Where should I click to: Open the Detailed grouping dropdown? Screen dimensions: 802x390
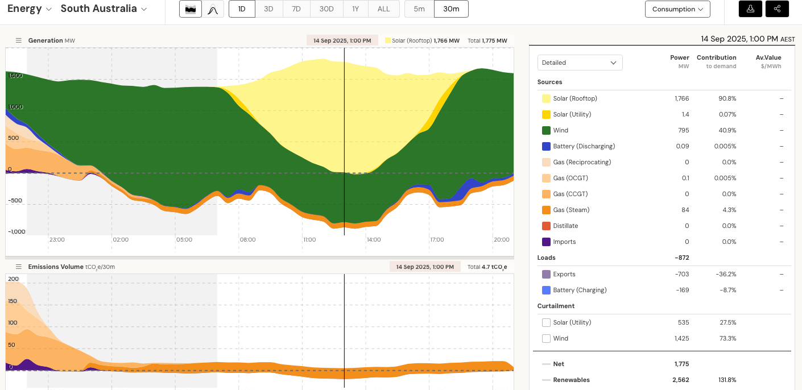[580, 63]
